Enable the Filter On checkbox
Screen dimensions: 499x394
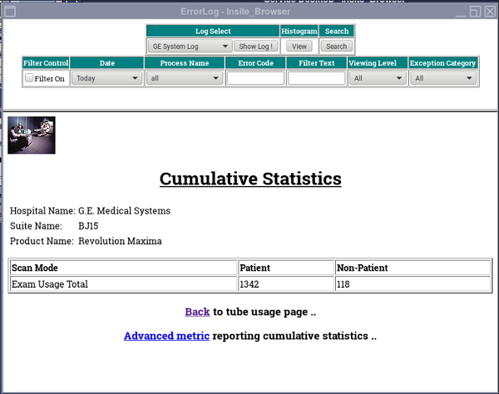pos(30,78)
